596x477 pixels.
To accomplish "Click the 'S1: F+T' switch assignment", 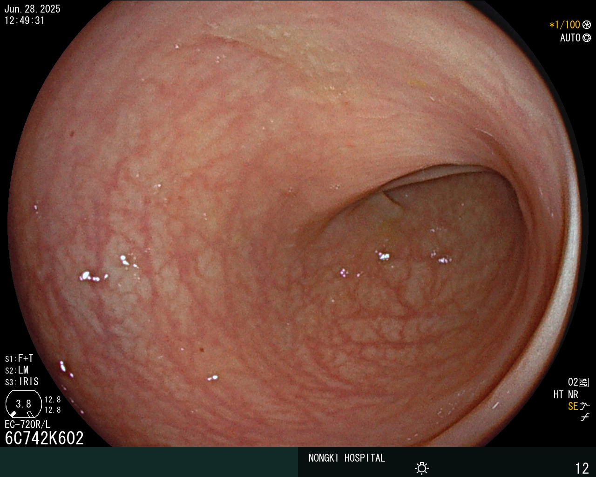I will 19,359.
